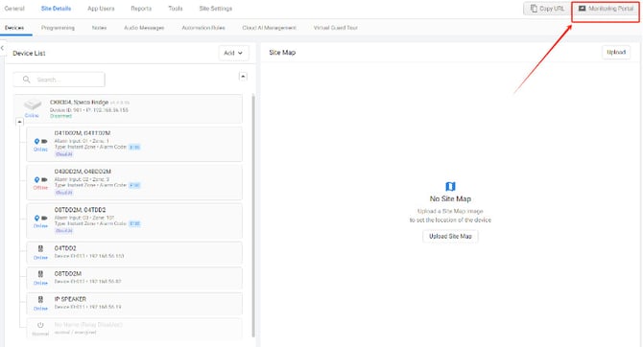Open the Virtual Guard Tour sub-tab
Screen dimensions: 643x347
(x=336, y=28)
